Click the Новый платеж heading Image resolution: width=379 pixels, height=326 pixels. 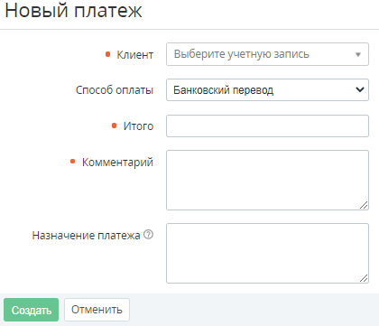(x=73, y=10)
